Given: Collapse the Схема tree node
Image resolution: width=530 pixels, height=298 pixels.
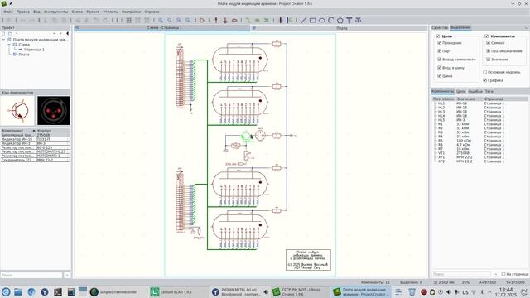Looking at the screenshot, I should (9, 45).
